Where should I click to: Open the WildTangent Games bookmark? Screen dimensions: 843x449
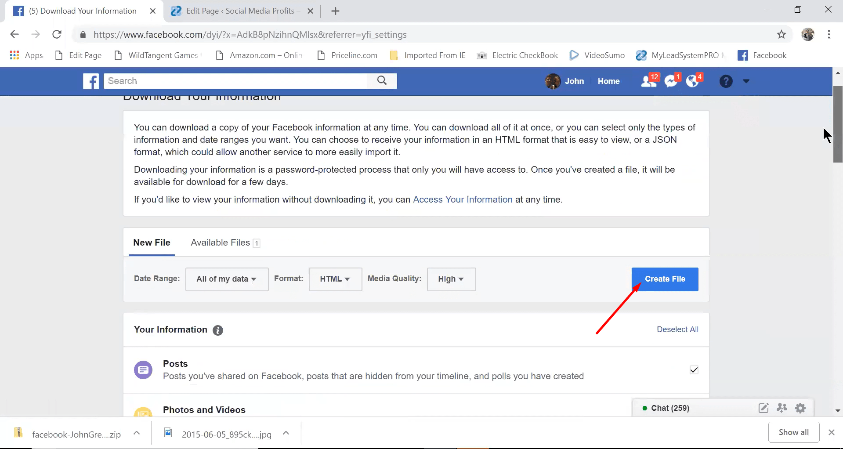click(x=158, y=55)
